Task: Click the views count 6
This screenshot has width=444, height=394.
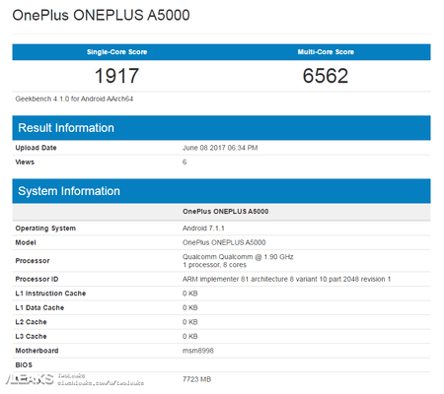Action: (185, 162)
